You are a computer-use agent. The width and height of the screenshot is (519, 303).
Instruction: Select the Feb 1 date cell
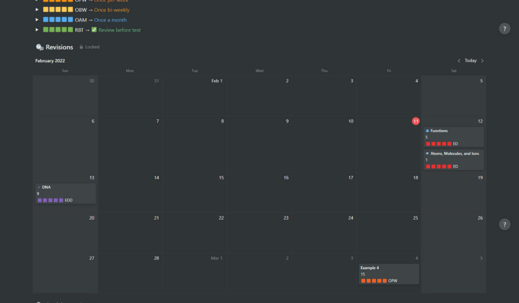195,96
